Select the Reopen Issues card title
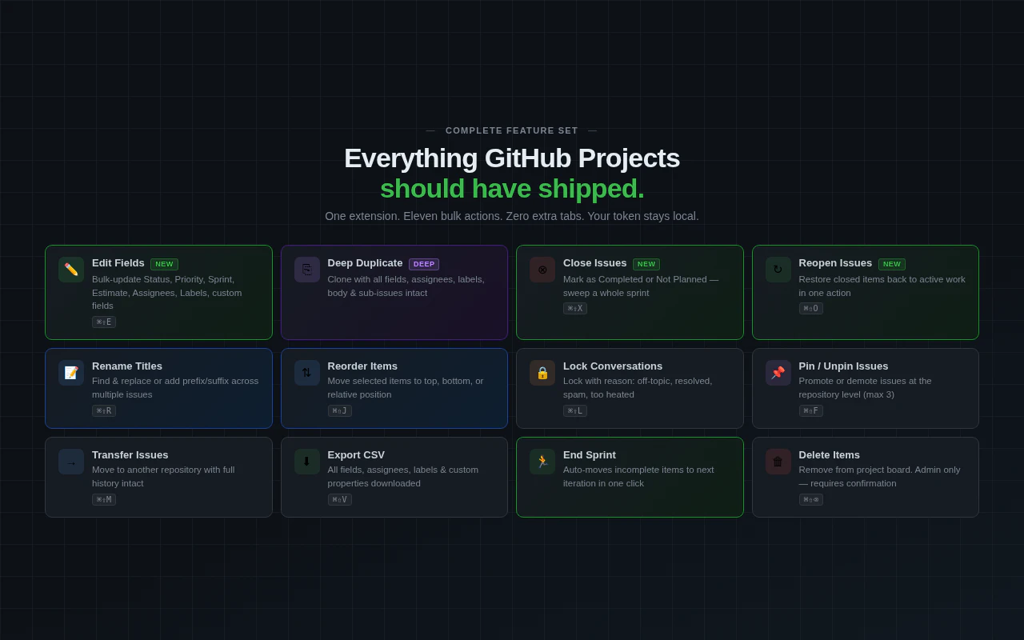Image resolution: width=1024 pixels, height=640 pixels. (835, 263)
